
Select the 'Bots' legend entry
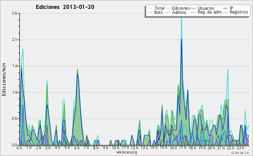(155, 12)
